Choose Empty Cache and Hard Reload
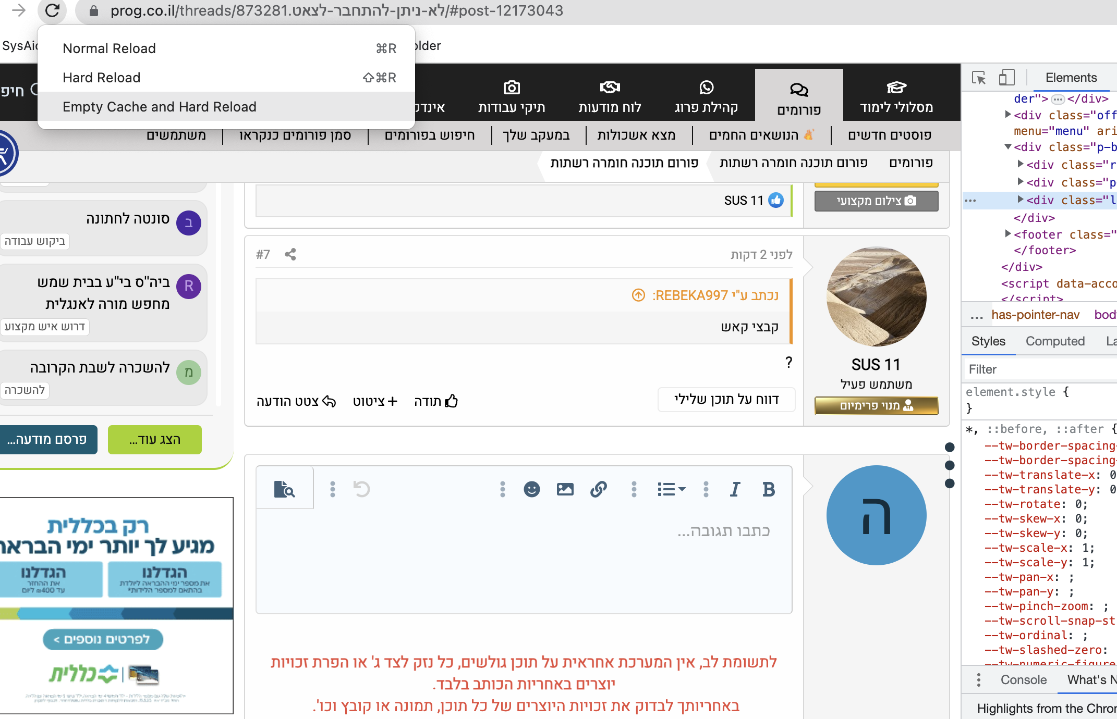Viewport: 1117px width, 719px height. point(160,107)
